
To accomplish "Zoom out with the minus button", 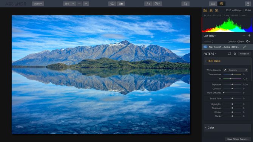I will [x=79, y=4].
